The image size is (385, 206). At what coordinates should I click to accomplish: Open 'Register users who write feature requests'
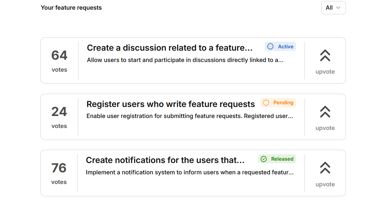(170, 104)
